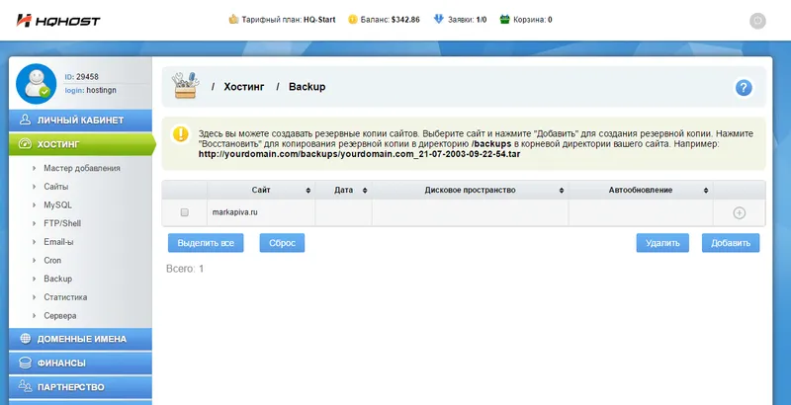Click the example backup URL text
This screenshot has width=791, height=405.
[359, 154]
